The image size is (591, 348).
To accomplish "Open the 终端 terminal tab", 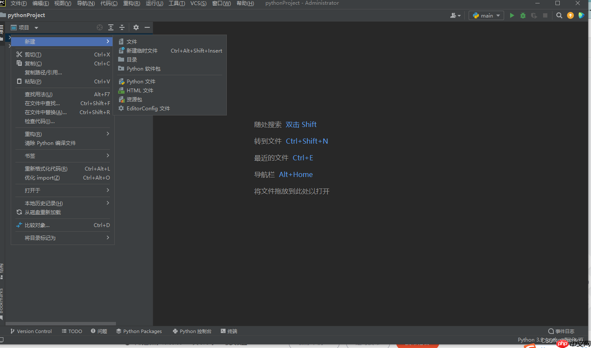I will click(x=229, y=331).
